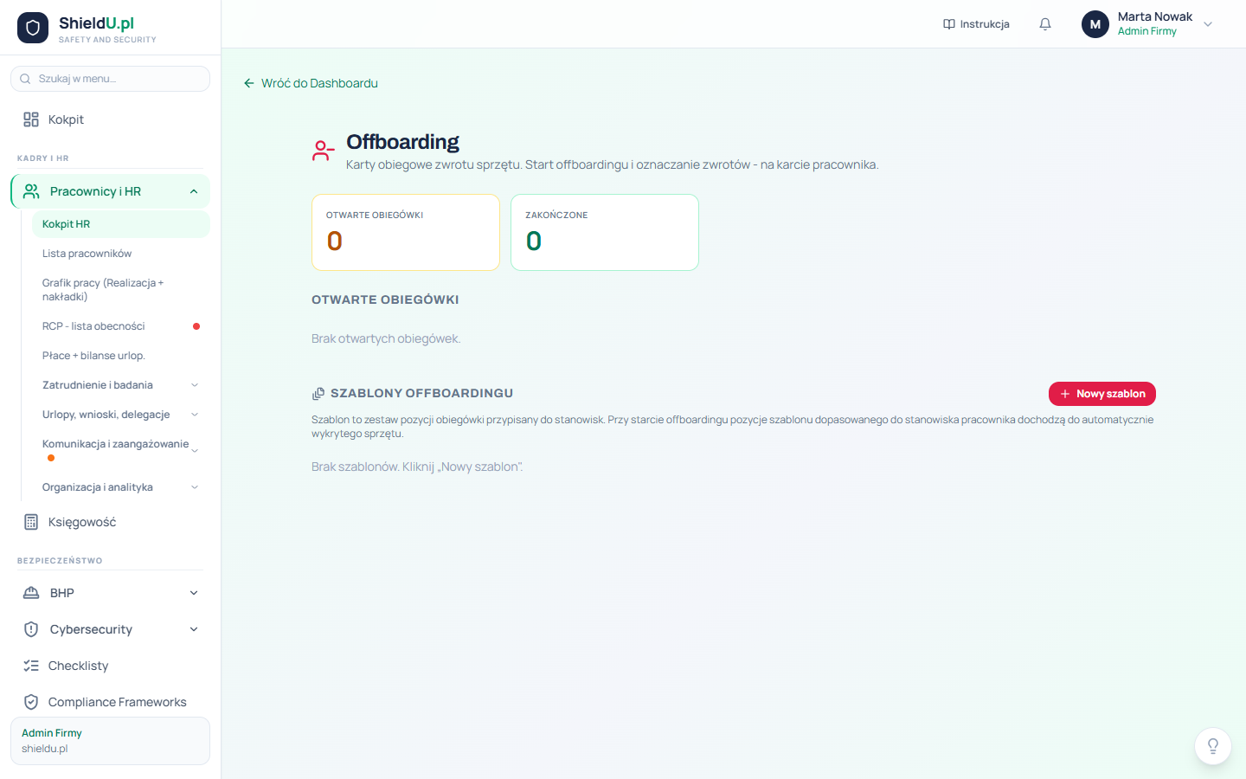Image resolution: width=1246 pixels, height=779 pixels.
Task: Click the ShieldU.pl shield logo icon
Action: point(33,28)
